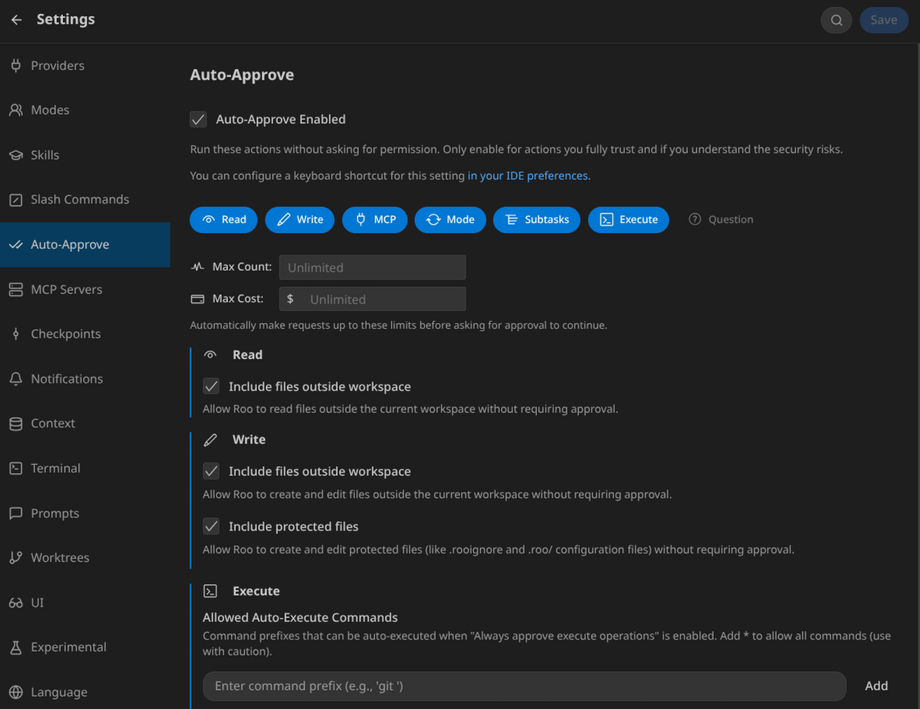
Task: Uncheck Write include files outside workspace
Action: 211,471
